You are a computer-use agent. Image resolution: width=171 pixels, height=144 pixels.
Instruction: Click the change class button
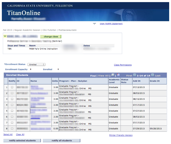coord(51,37)
